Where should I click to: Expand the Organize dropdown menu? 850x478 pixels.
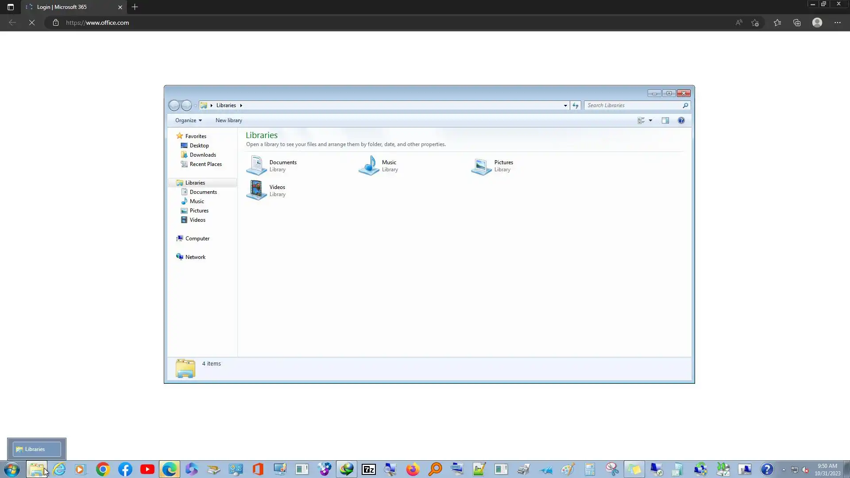[x=188, y=120]
